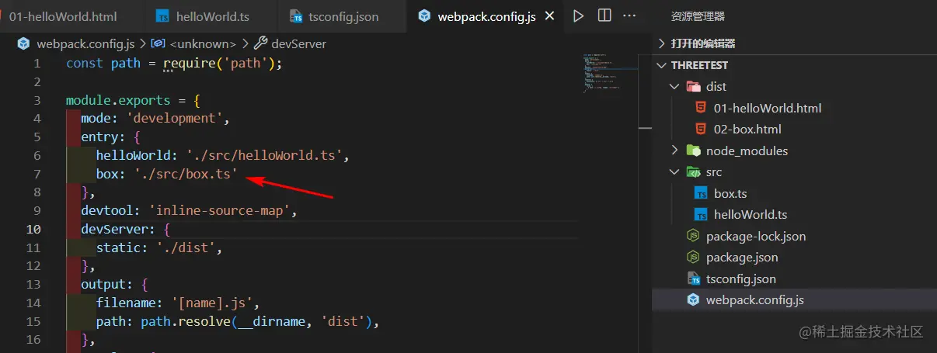Click the HTML5 icon beside 01-helloWorld.html
The width and height of the screenshot is (937, 353).
click(700, 108)
